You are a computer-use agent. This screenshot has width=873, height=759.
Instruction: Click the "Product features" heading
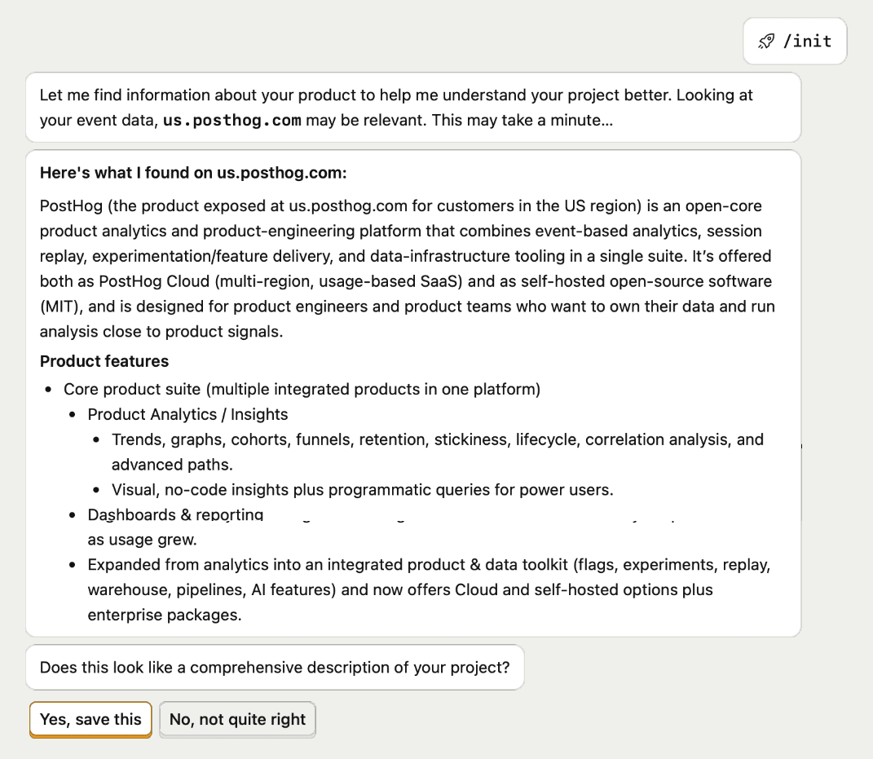(x=104, y=361)
